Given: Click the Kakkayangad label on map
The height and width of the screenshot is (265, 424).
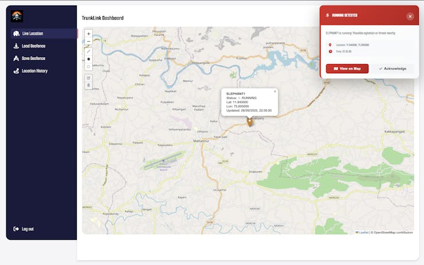Looking at the screenshot, I should click(395, 132).
